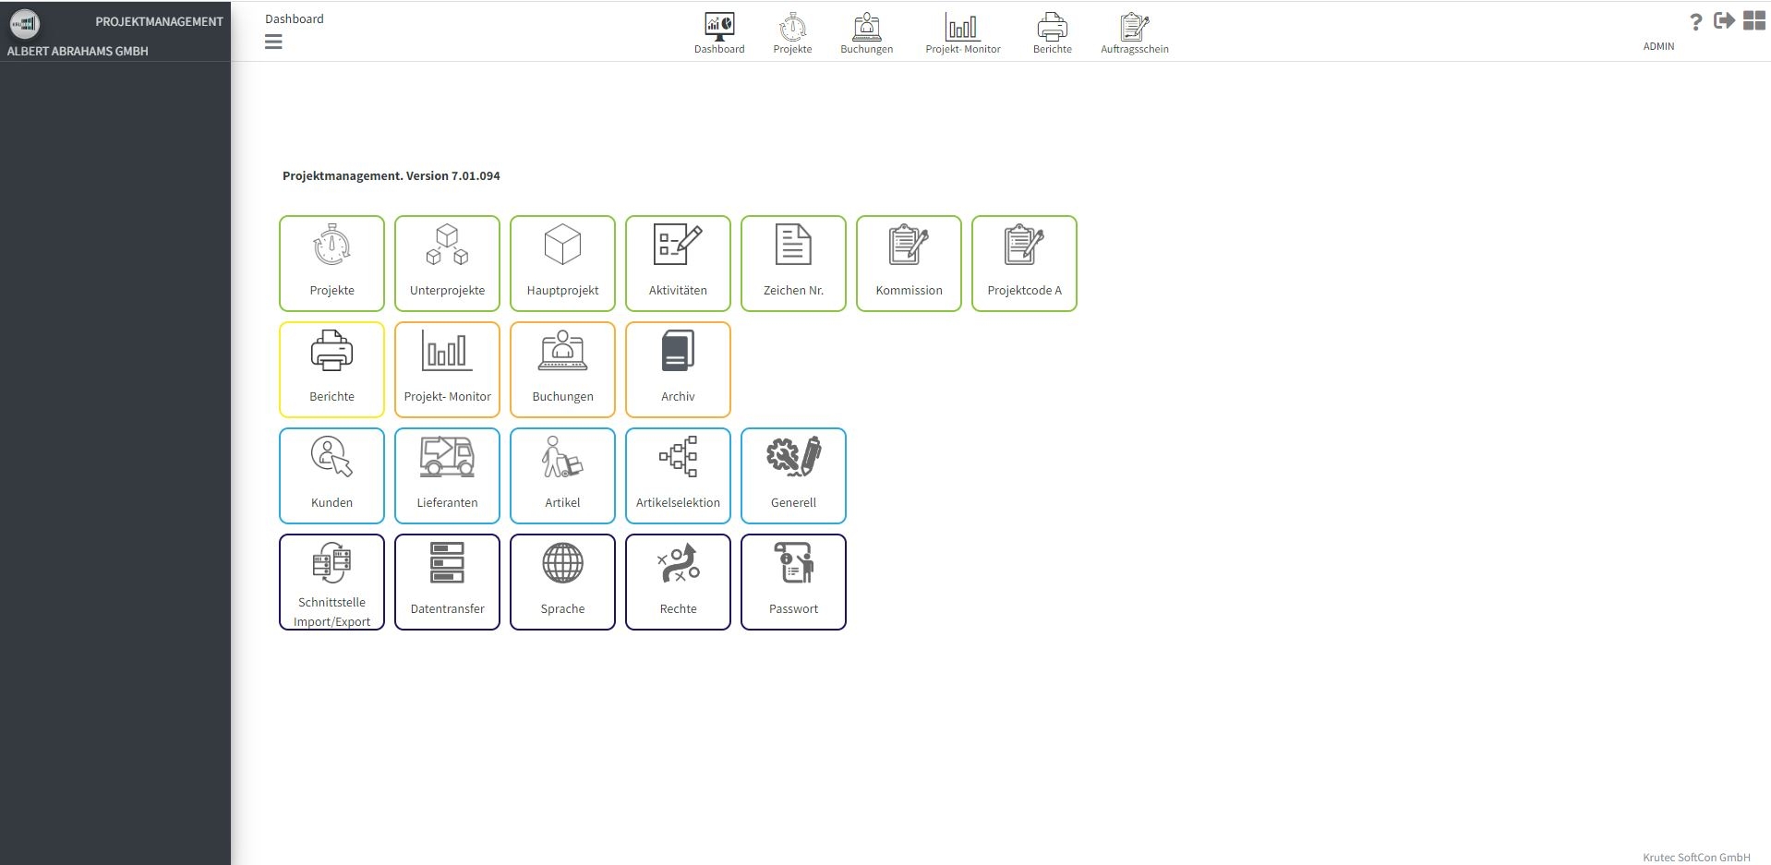
Task: Click the ADMIN user label
Action: point(1658,46)
